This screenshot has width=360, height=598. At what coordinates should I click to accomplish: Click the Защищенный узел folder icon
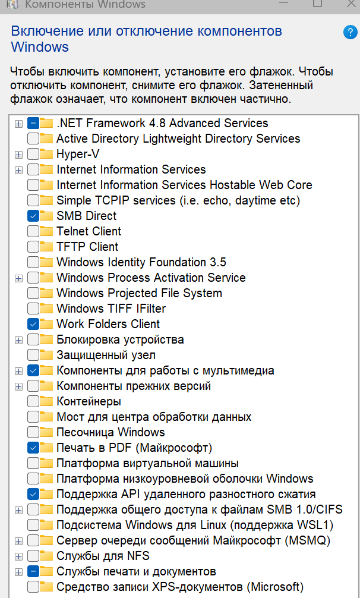coord(47,355)
